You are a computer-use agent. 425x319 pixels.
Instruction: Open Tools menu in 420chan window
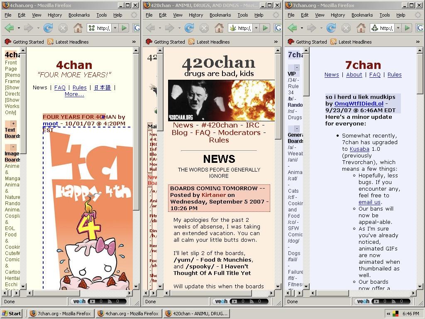(x=242, y=15)
